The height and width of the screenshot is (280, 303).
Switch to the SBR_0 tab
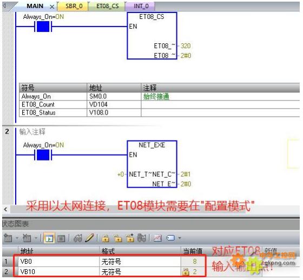click(x=74, y=6)
